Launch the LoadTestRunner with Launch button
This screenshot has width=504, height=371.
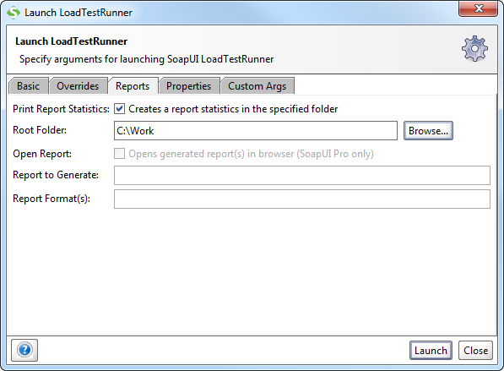point(431,351)
